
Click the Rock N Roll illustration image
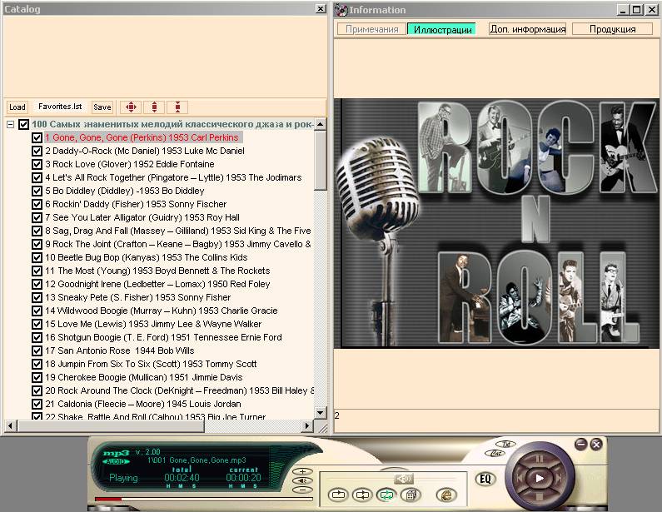point(496,223)
